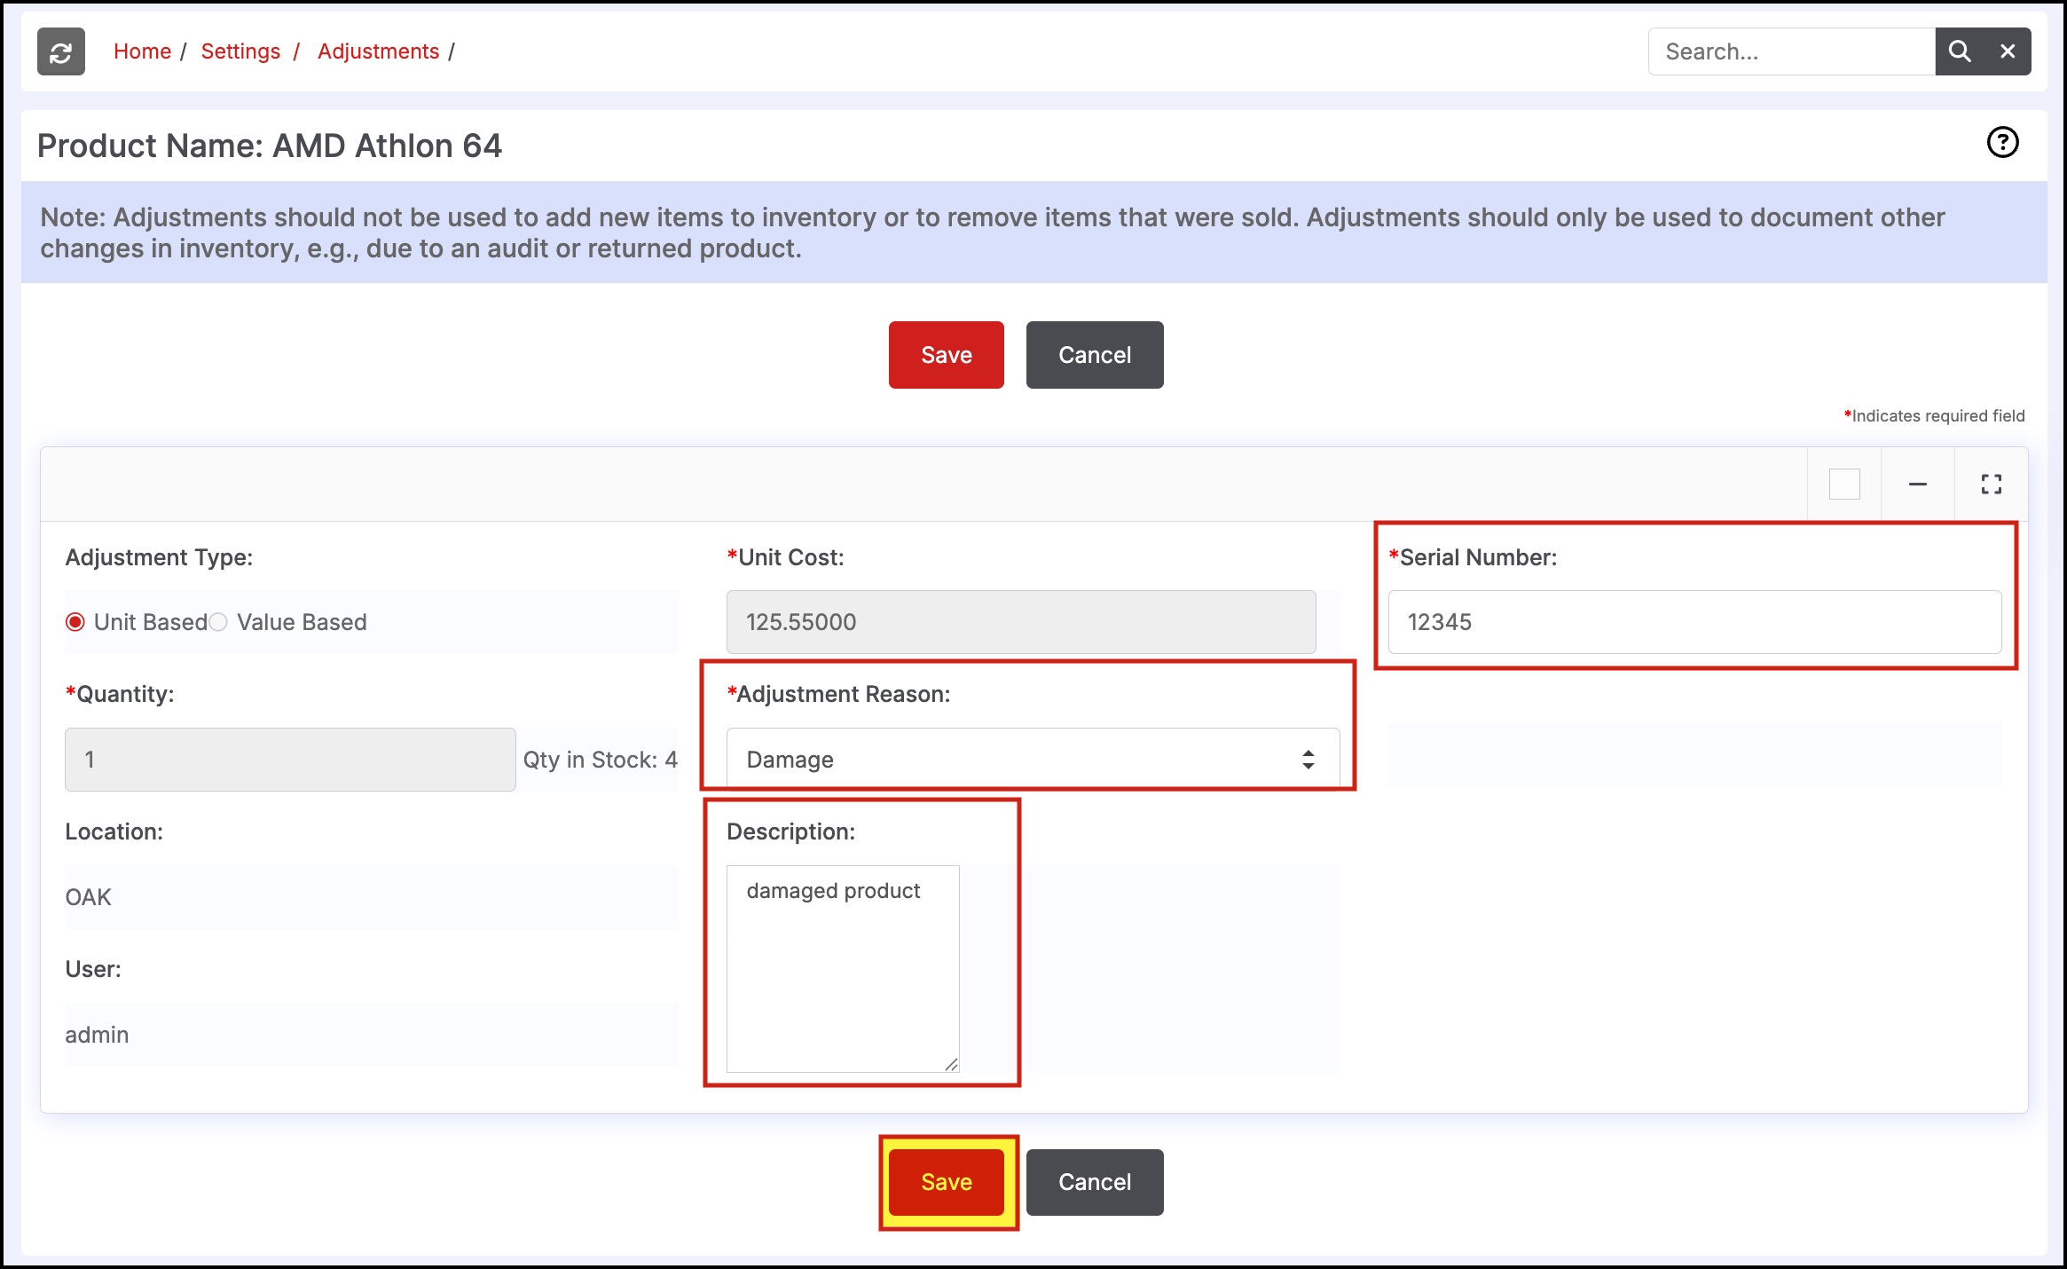Screen dimensions: 2067x1269
Task: Click the 'OAK' location value
Action: pyautogui.click(x=89, y=897)
